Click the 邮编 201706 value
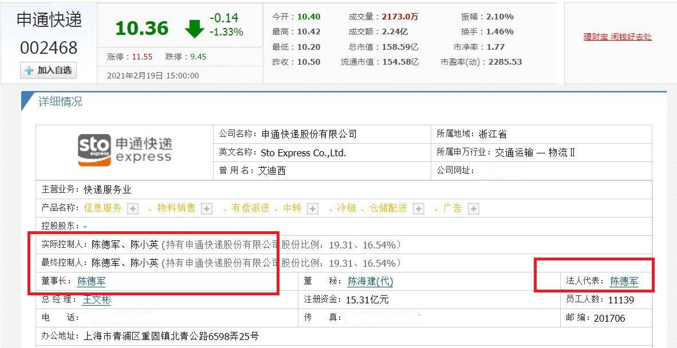Screen dimensions: 677x348 [609, 318]
